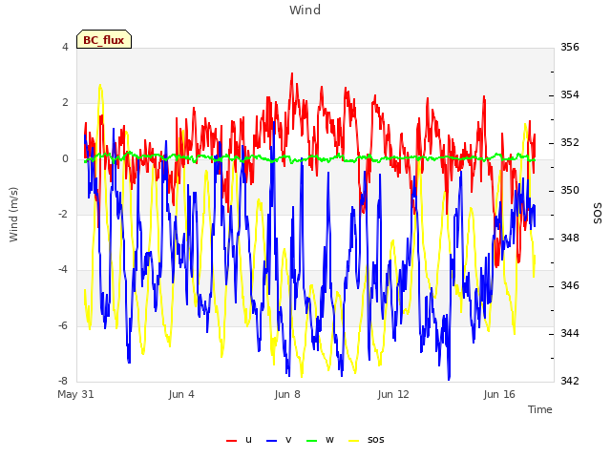Image resolution: width=611 pixels, height=458 pixels.
Task: Click the '-6' left axis value
Action: tap(63, 325)
